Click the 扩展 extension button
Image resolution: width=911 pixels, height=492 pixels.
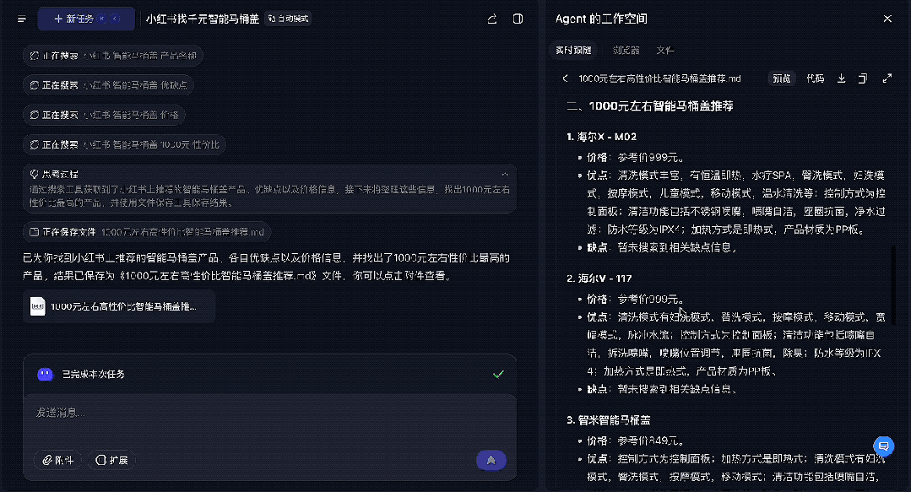[x=111, y=460]
